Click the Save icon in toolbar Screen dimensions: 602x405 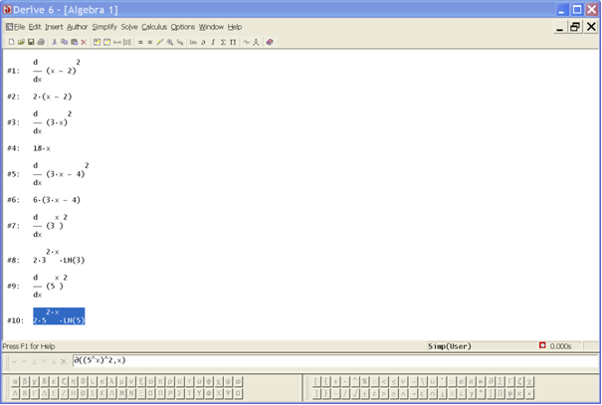(31, 43)
